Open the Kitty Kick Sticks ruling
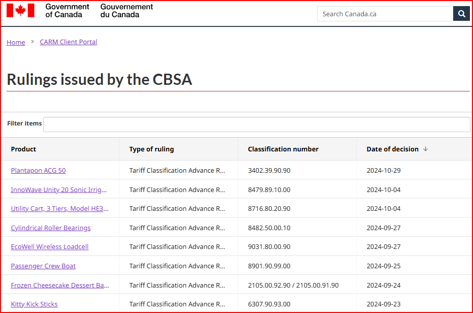 [34, 304]
